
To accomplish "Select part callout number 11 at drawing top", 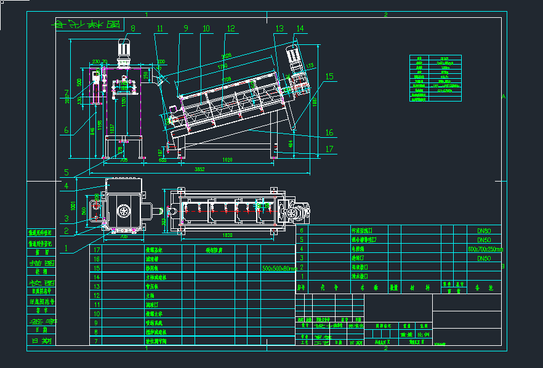I will pos(160,29).
